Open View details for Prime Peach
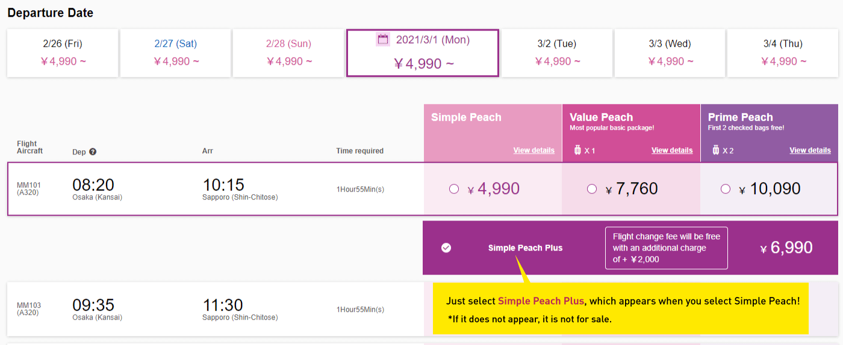843x345 pixels. (810, 150)
